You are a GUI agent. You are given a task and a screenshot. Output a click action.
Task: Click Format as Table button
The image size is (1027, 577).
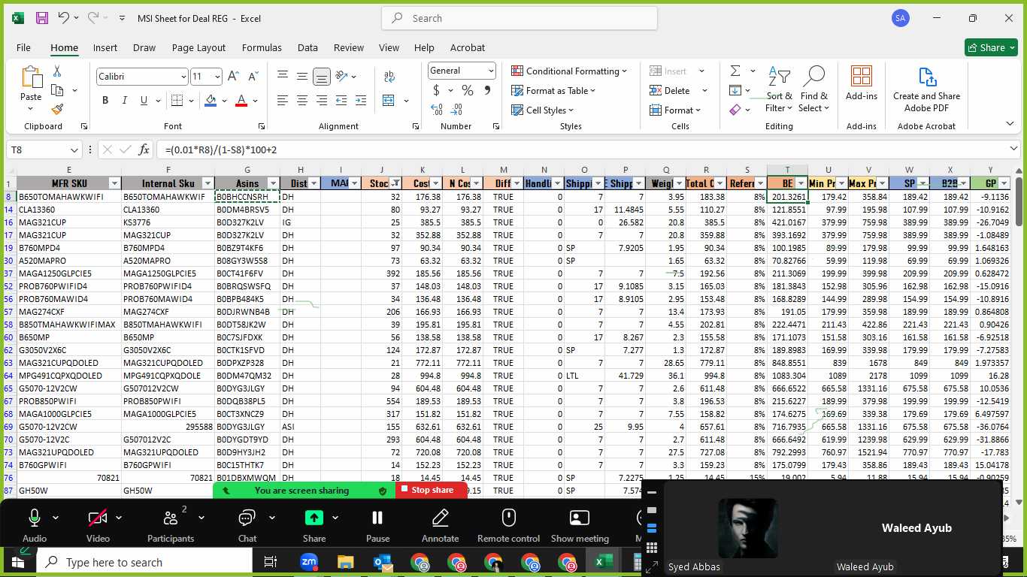pos(554,90)
